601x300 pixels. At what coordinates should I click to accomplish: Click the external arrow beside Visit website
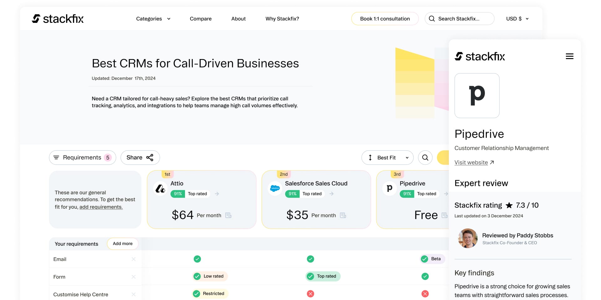[492, 162]
